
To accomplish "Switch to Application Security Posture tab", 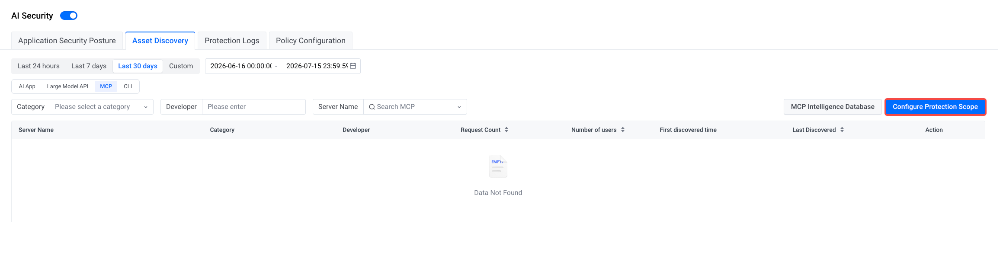I will click(67, 41).
